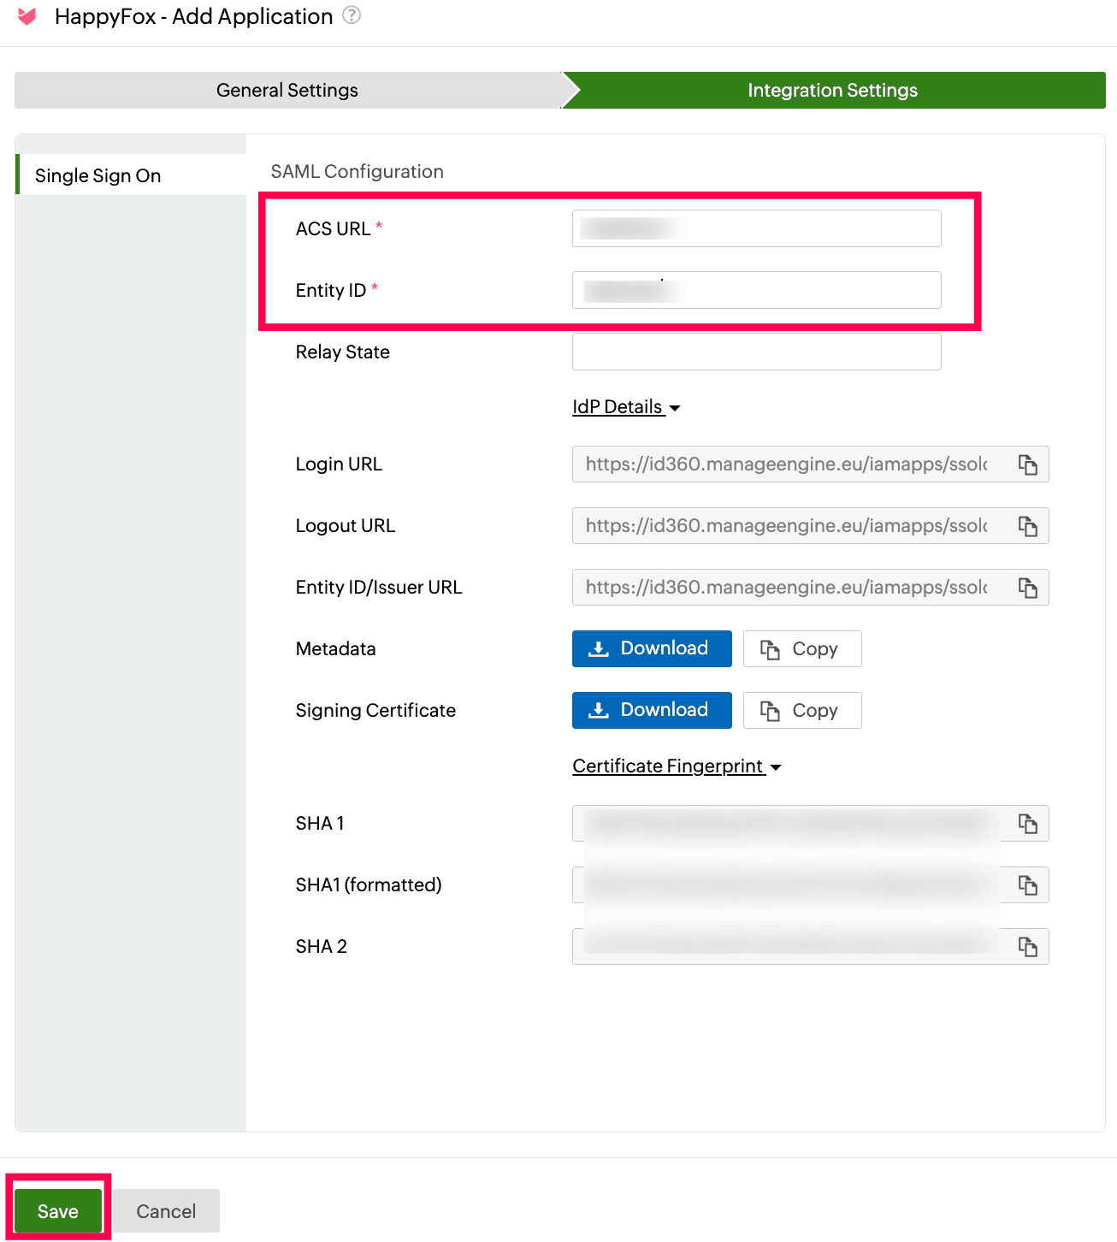Click the HappyFox - Add Application title
This screenshot has height=1242, width=1117.
194,16
